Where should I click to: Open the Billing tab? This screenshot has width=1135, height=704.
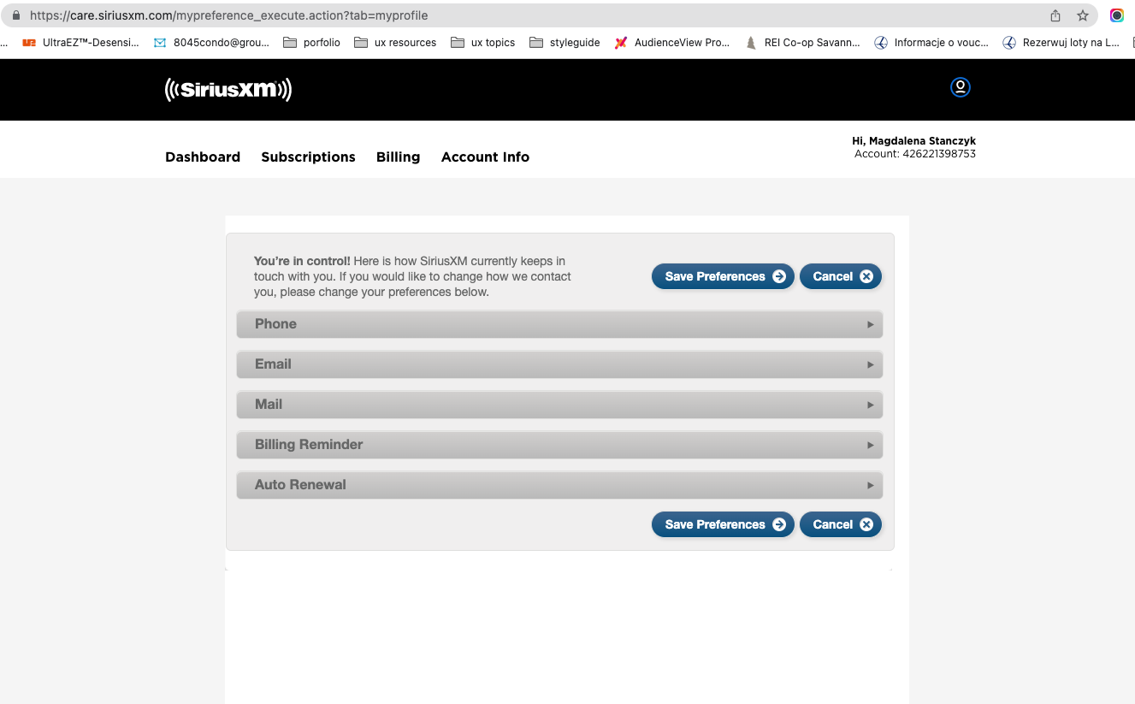[x=398, y=157]
